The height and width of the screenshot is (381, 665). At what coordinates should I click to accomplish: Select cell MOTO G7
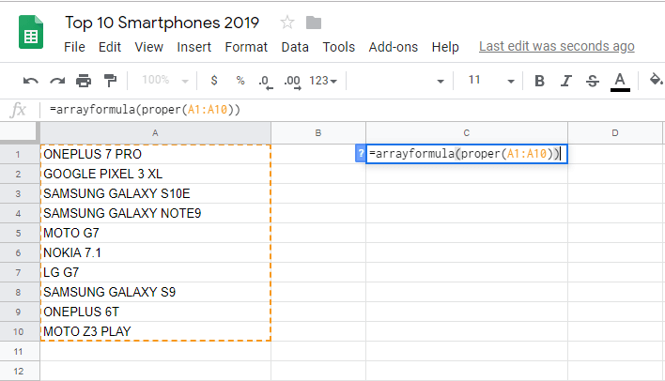point(155,233)
